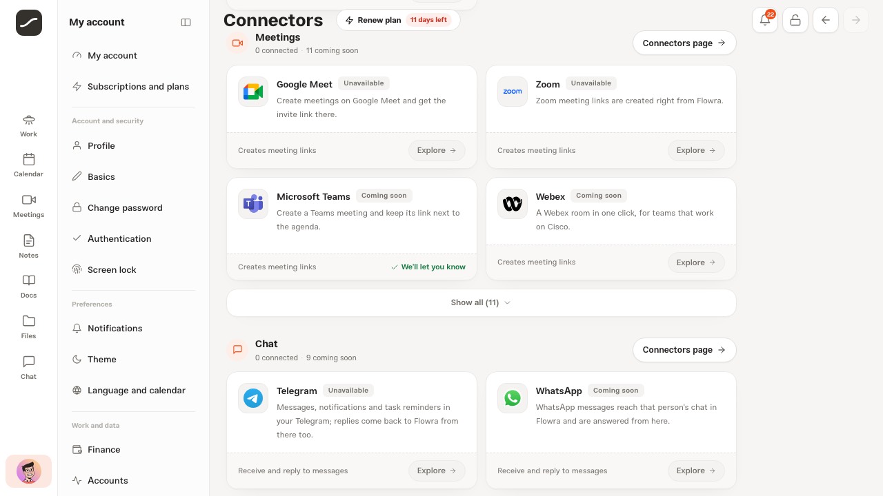Open Docs in the left rail
Screen dimensions: 883x496
pos(28,287)
